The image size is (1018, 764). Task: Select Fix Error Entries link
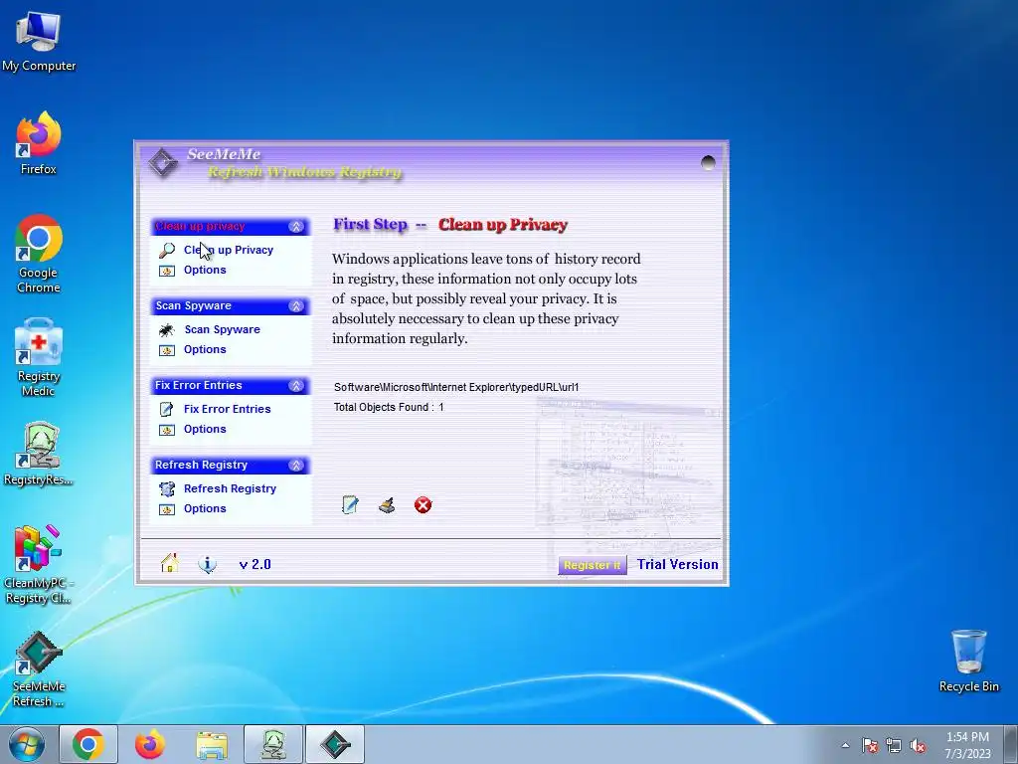coord(228,409)
